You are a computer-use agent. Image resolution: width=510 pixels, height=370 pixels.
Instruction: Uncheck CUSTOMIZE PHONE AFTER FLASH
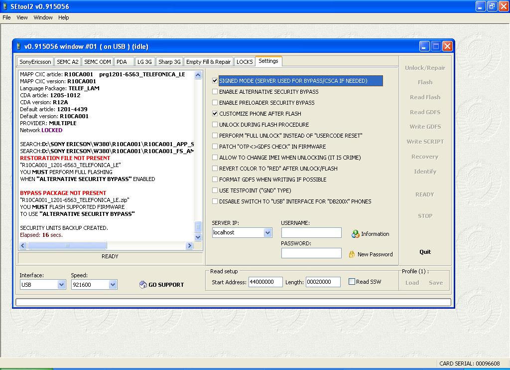point(215,113)
